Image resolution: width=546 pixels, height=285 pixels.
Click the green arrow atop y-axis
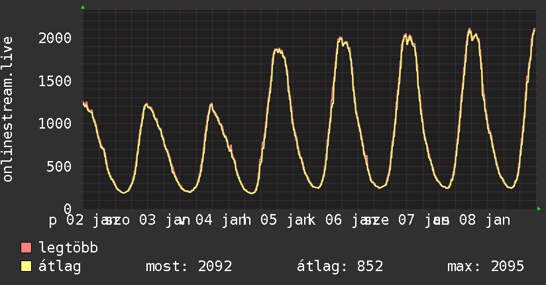[x=83, y=7]
